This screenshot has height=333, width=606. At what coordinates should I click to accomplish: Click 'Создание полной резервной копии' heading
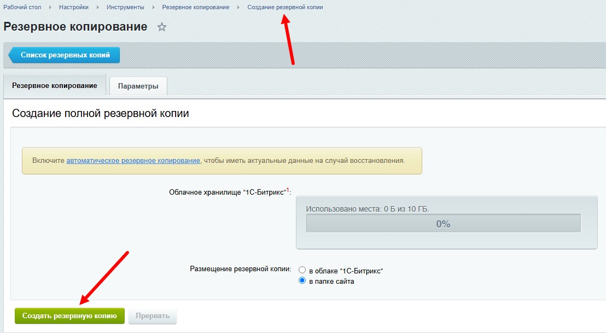[x=101, y=114]
